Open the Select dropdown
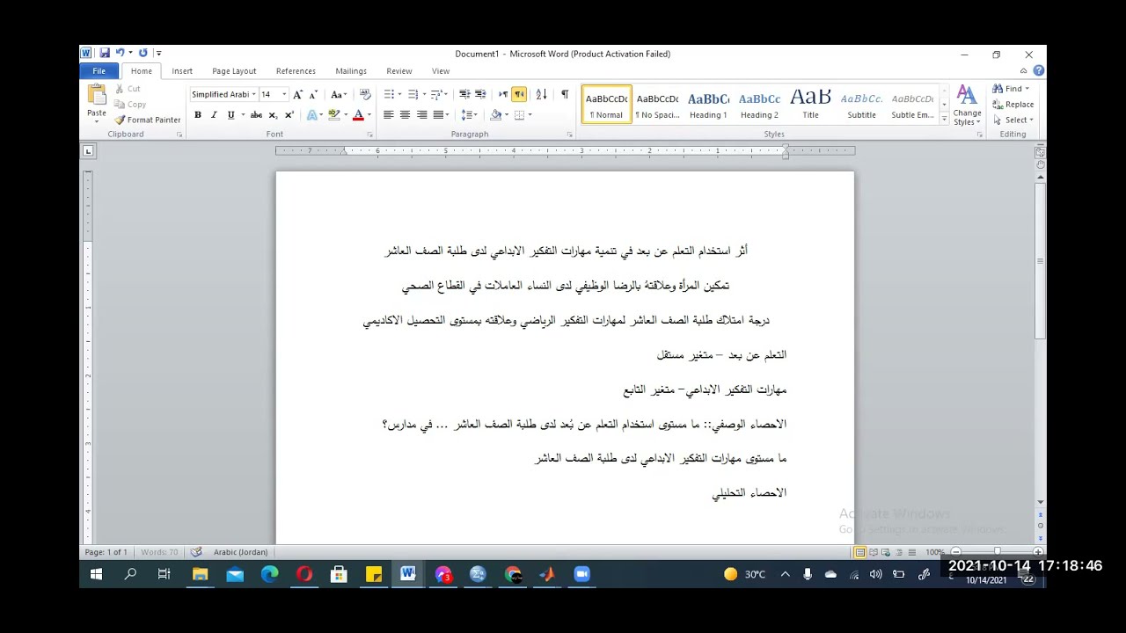Viewport: 1126px width, 633px height. point(1013,120)
